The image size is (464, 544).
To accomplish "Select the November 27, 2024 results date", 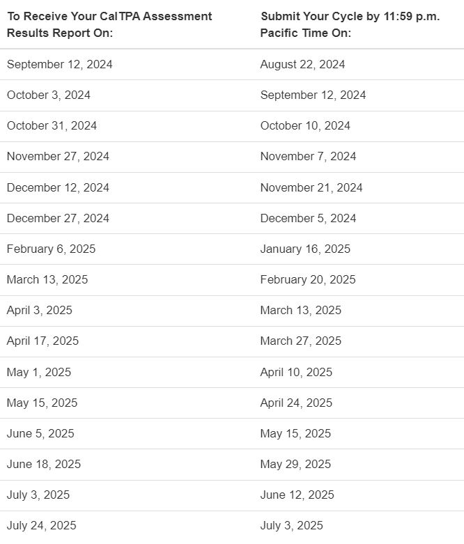I will (58, 157).
